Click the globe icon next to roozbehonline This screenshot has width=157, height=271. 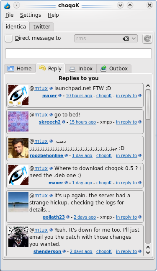66,155
